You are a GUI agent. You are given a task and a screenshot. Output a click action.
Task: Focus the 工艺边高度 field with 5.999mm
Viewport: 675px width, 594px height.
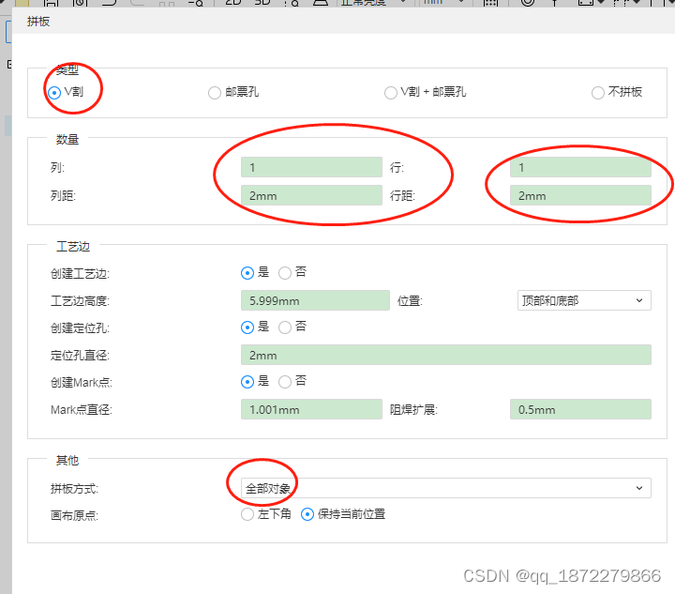[315, 300]
